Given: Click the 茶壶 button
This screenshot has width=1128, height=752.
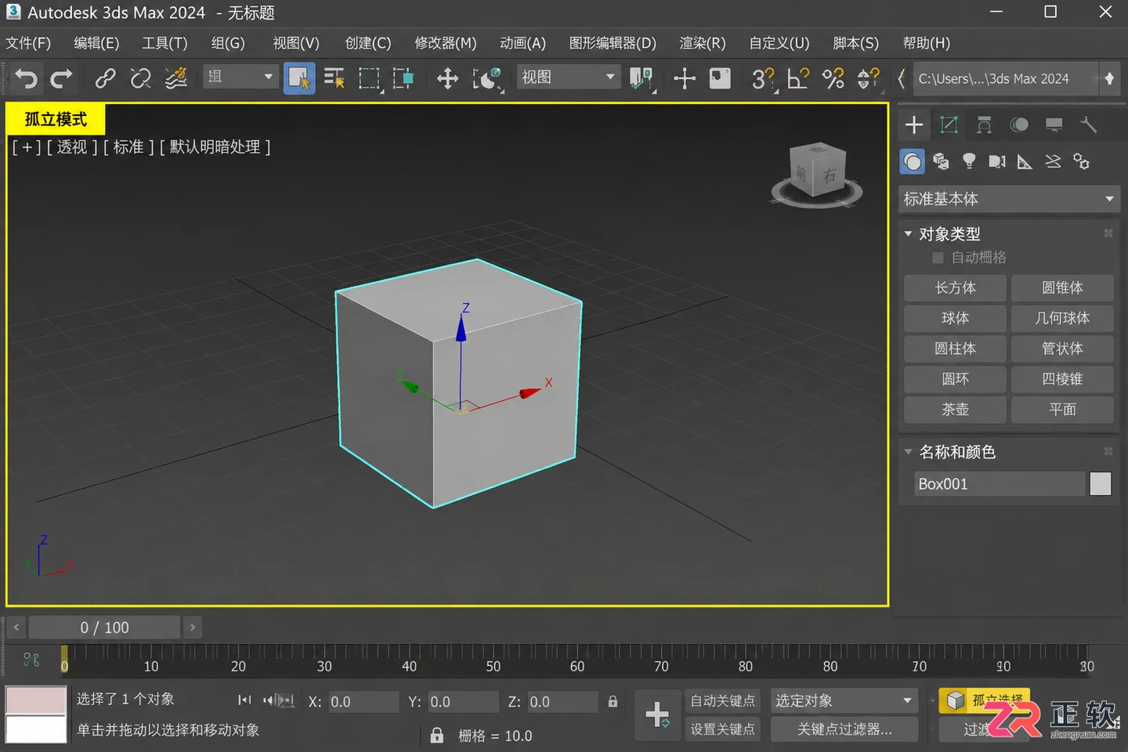Looking at the screenshot, I should coord(955,409).
